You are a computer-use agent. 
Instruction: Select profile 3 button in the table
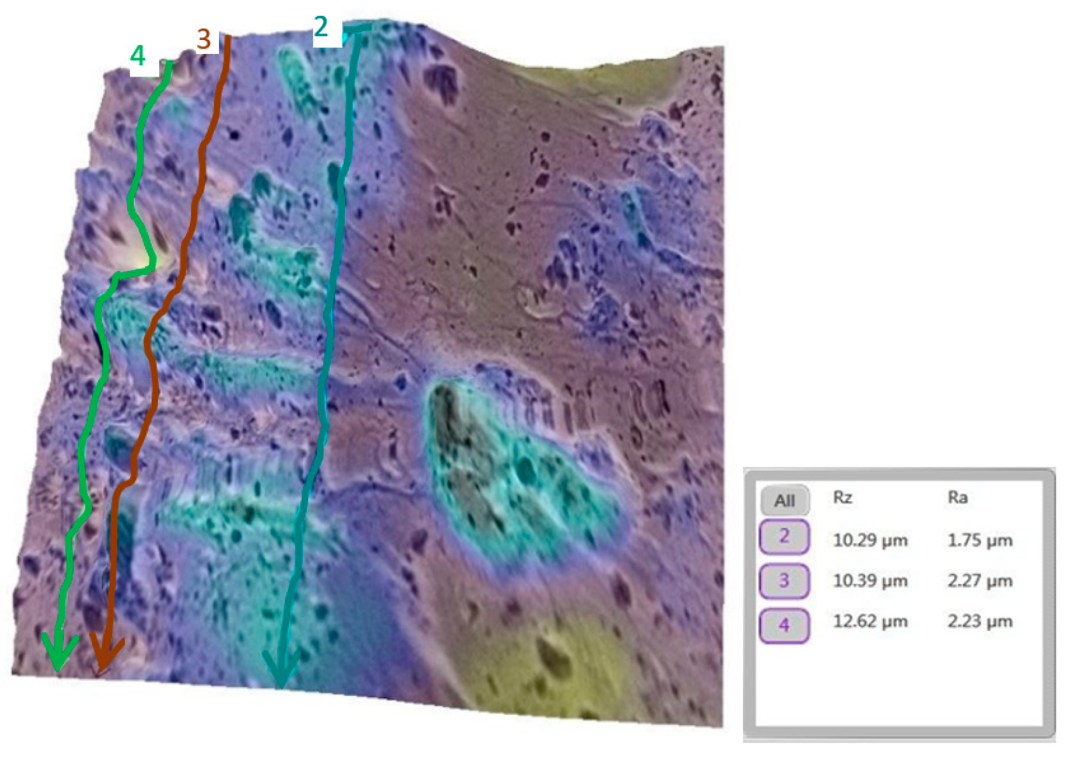point(784,581)
